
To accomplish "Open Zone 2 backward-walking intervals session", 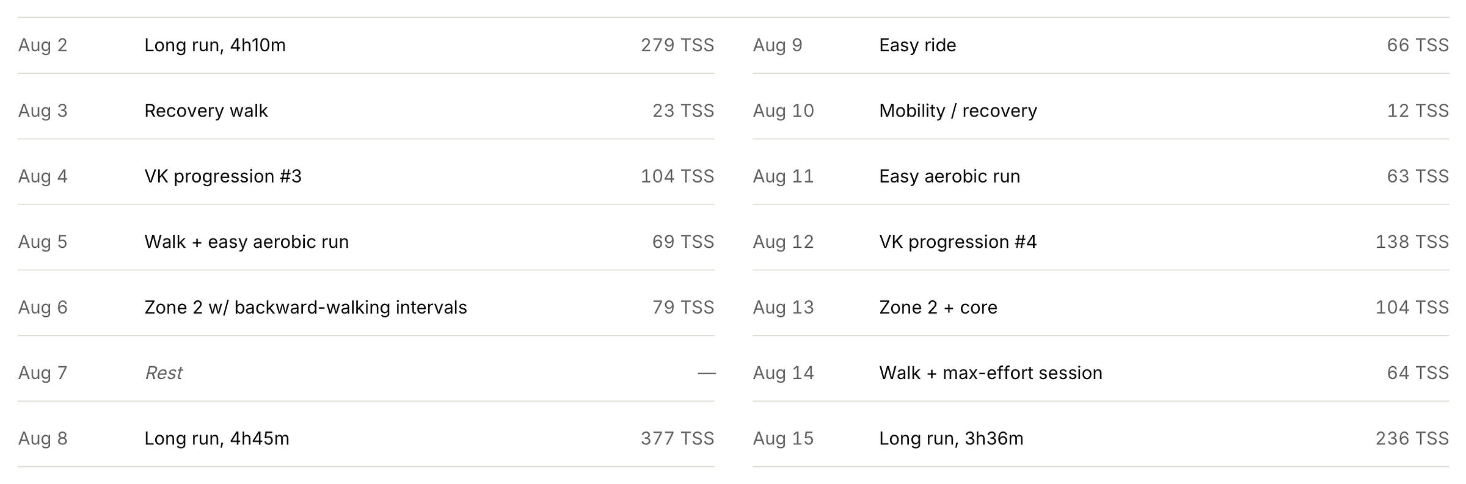I will pos(366,308).
